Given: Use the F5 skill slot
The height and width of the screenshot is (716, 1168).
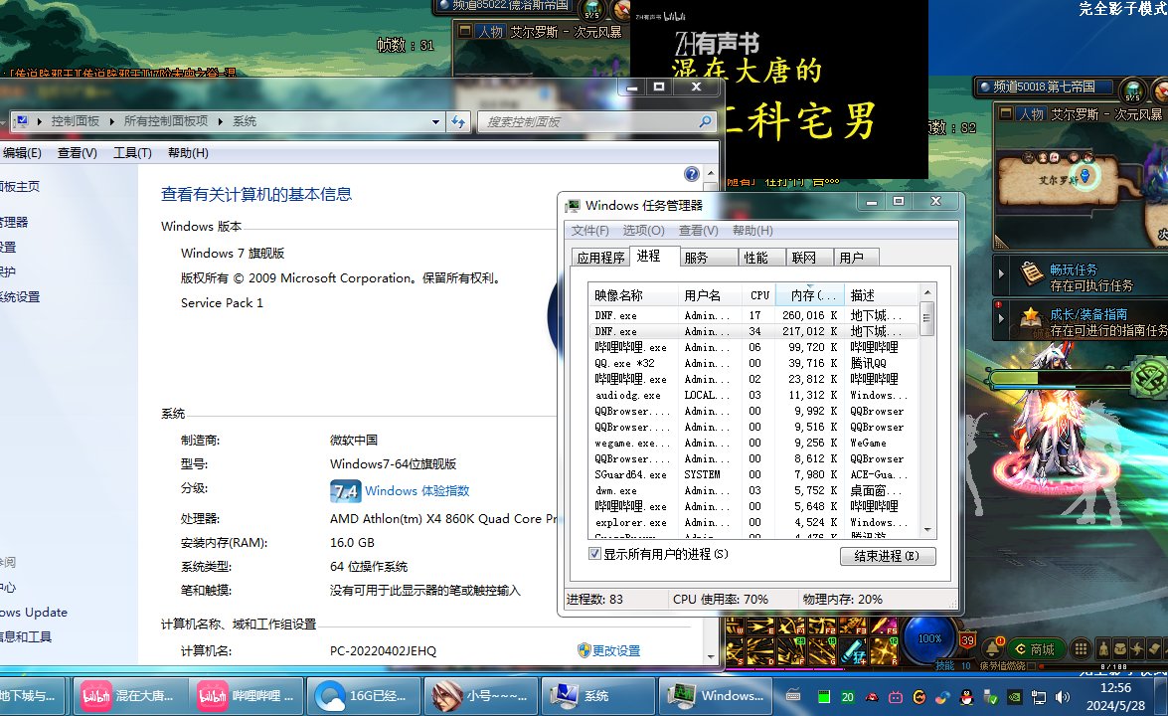Looking at the screenshot, I should 884,626.
